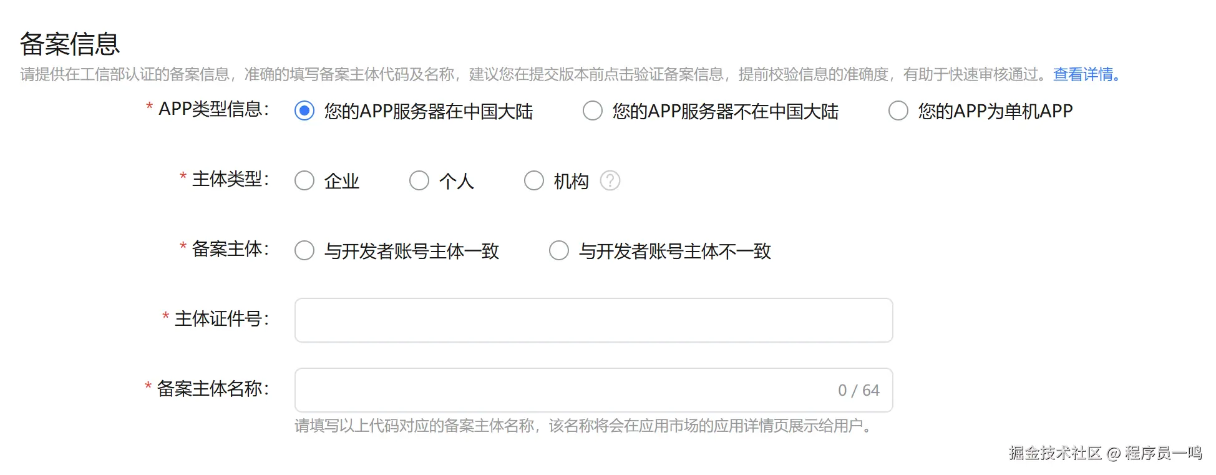Viewport: 1216px width, 475px height.
Task: Choose 企业 as the 主体类型
Action: tap(304, 181)
